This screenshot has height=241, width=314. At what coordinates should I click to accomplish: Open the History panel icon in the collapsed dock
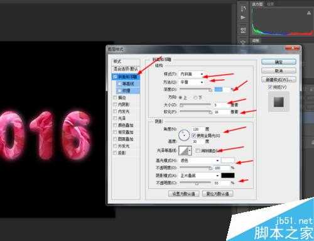click(243, 9)
